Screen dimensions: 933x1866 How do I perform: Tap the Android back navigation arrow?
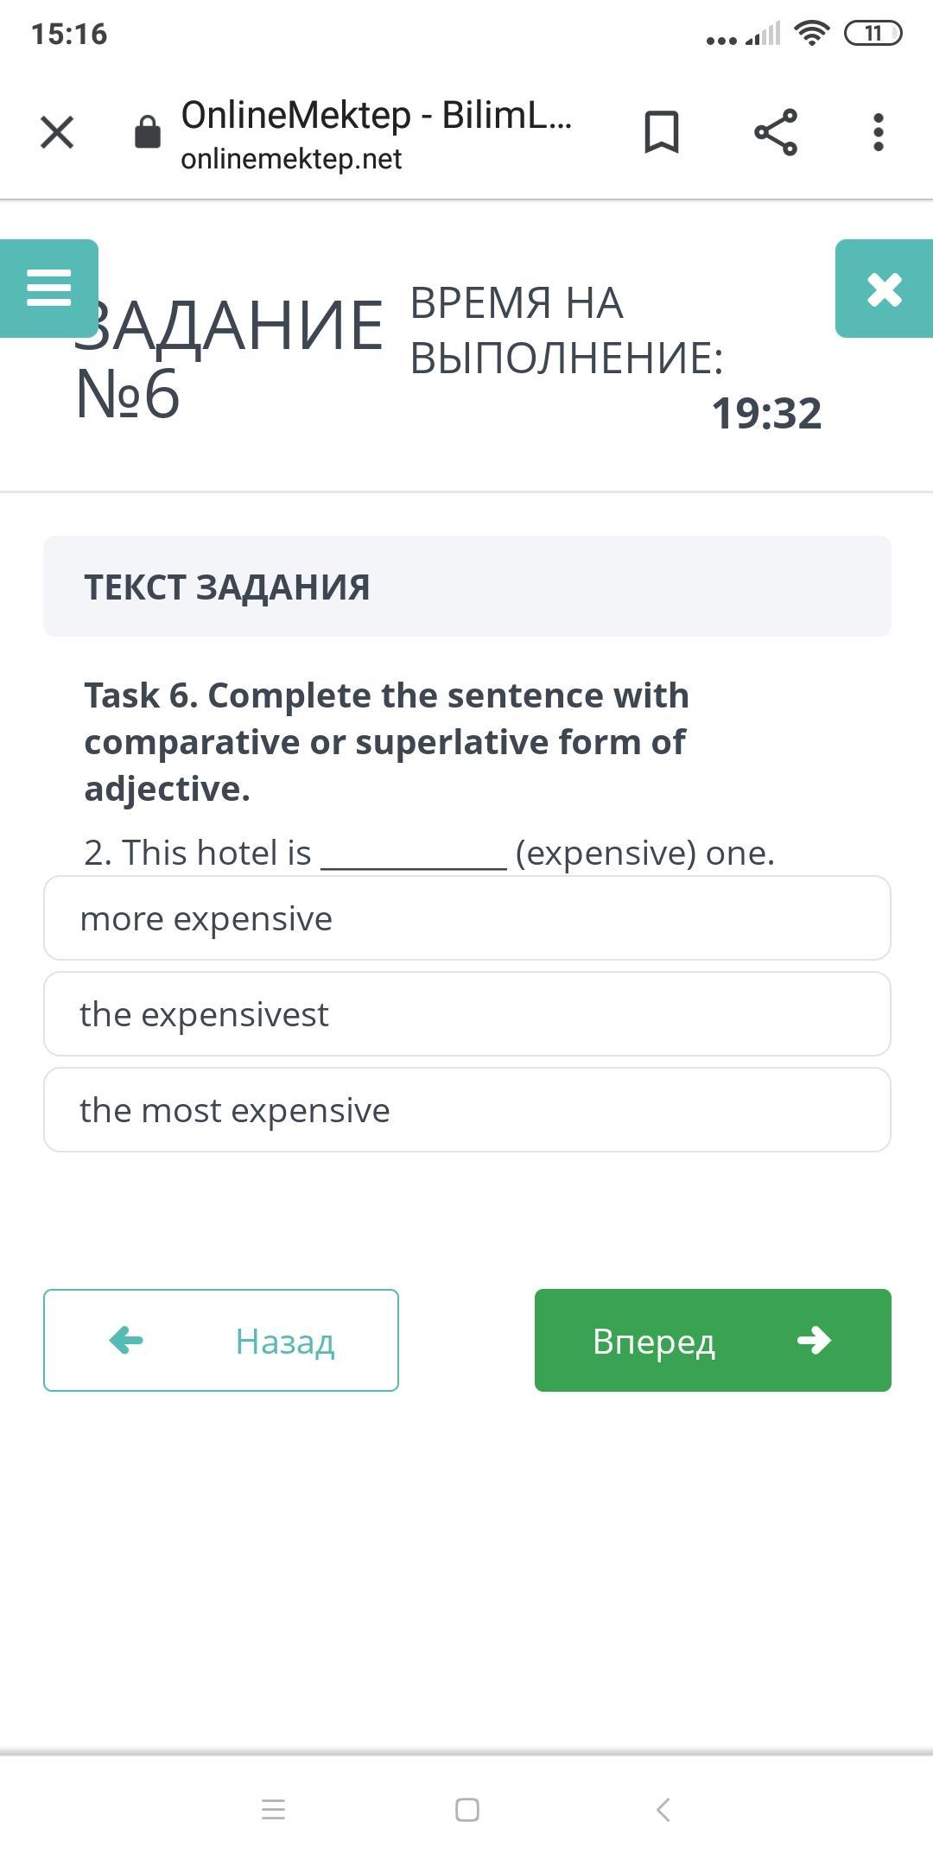point(663,1810)
